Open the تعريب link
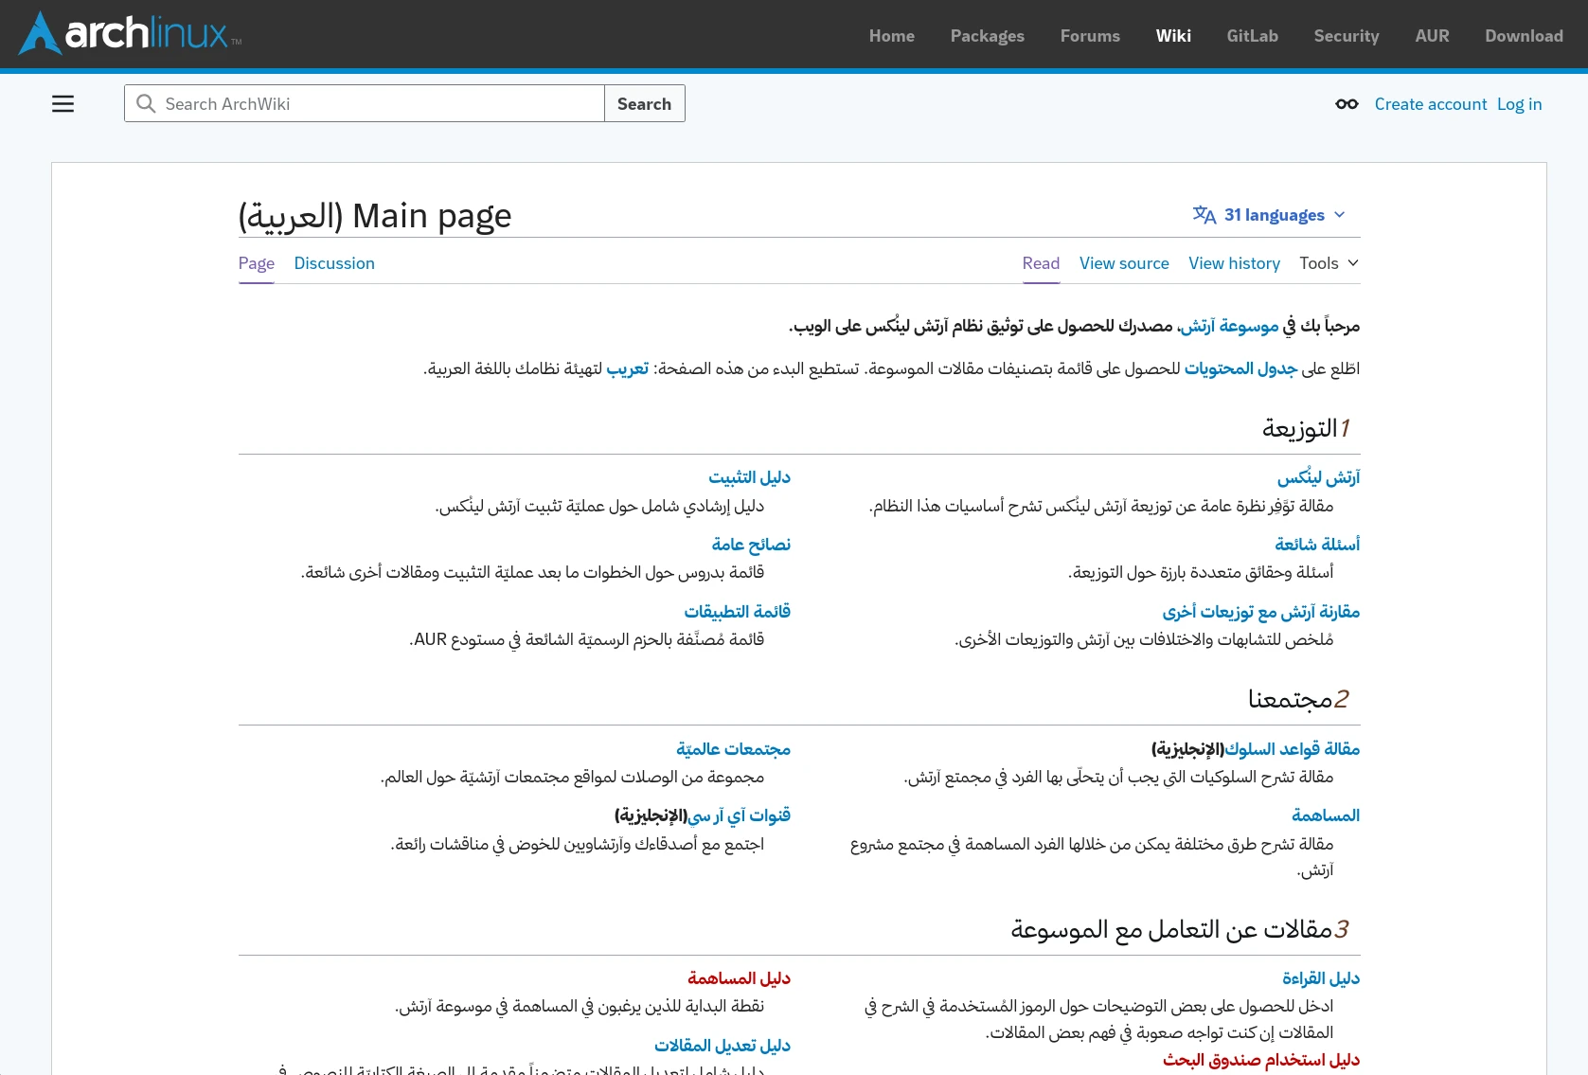 point(628,368)
